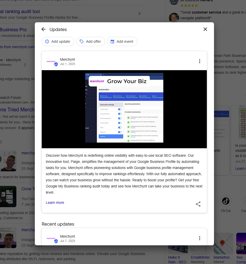
Task: Select the update description paragraph text
Action: pos(124,174)
